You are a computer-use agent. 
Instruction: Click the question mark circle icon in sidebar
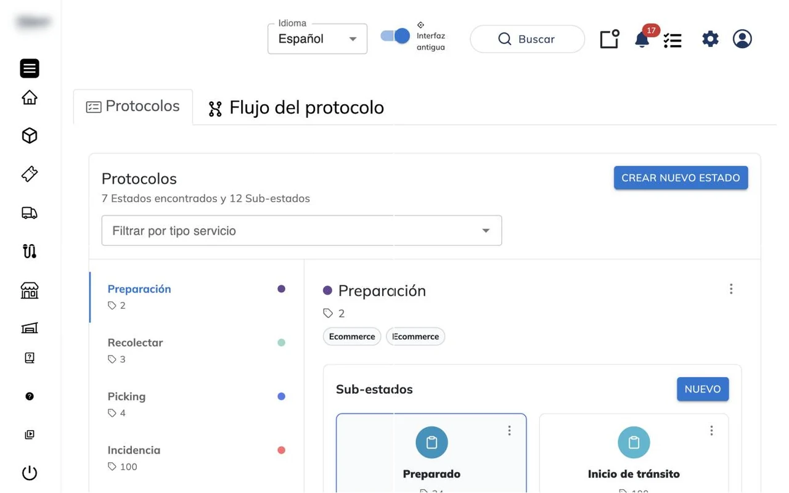coord(30,396)
